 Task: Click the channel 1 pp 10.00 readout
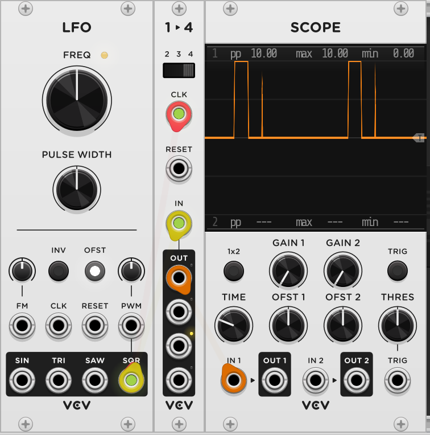click(x=254, y=54)
